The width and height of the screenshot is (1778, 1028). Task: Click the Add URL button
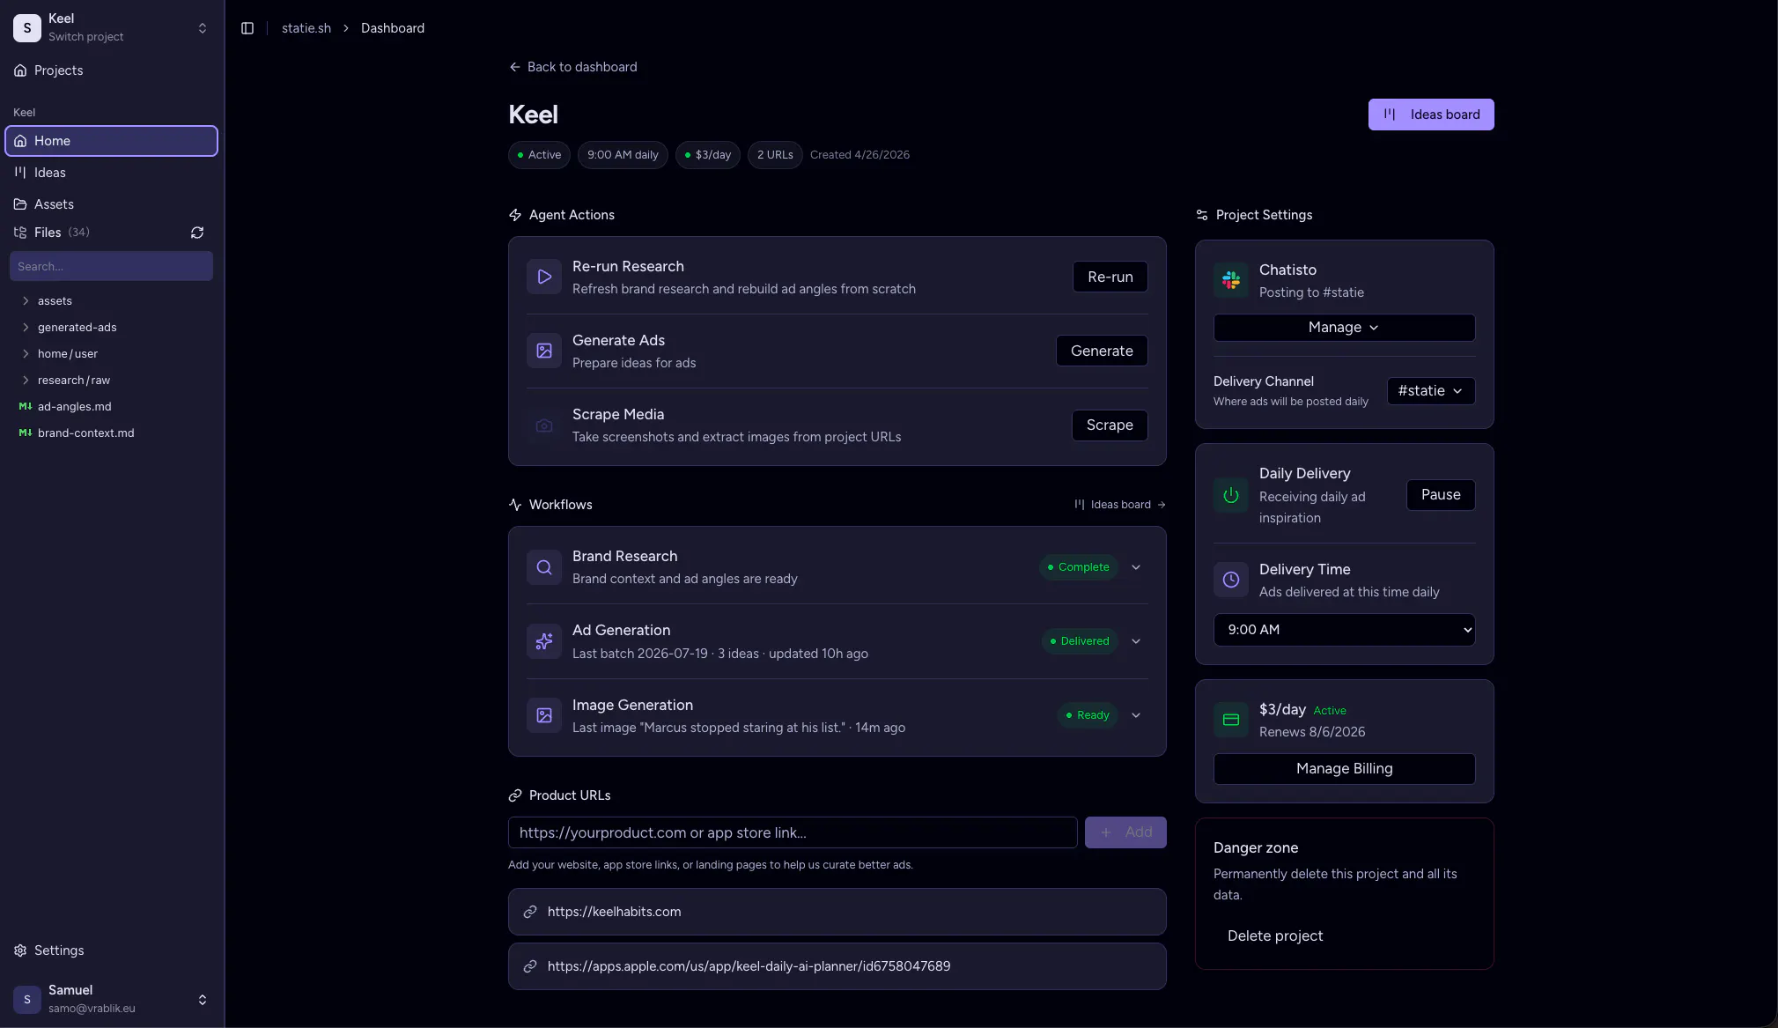pyautogui.click(x=1125, y=832)
